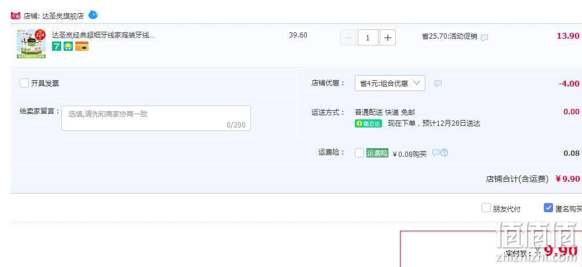Click the store total ¥9.90
582x267 pixels.
point(568,179)
